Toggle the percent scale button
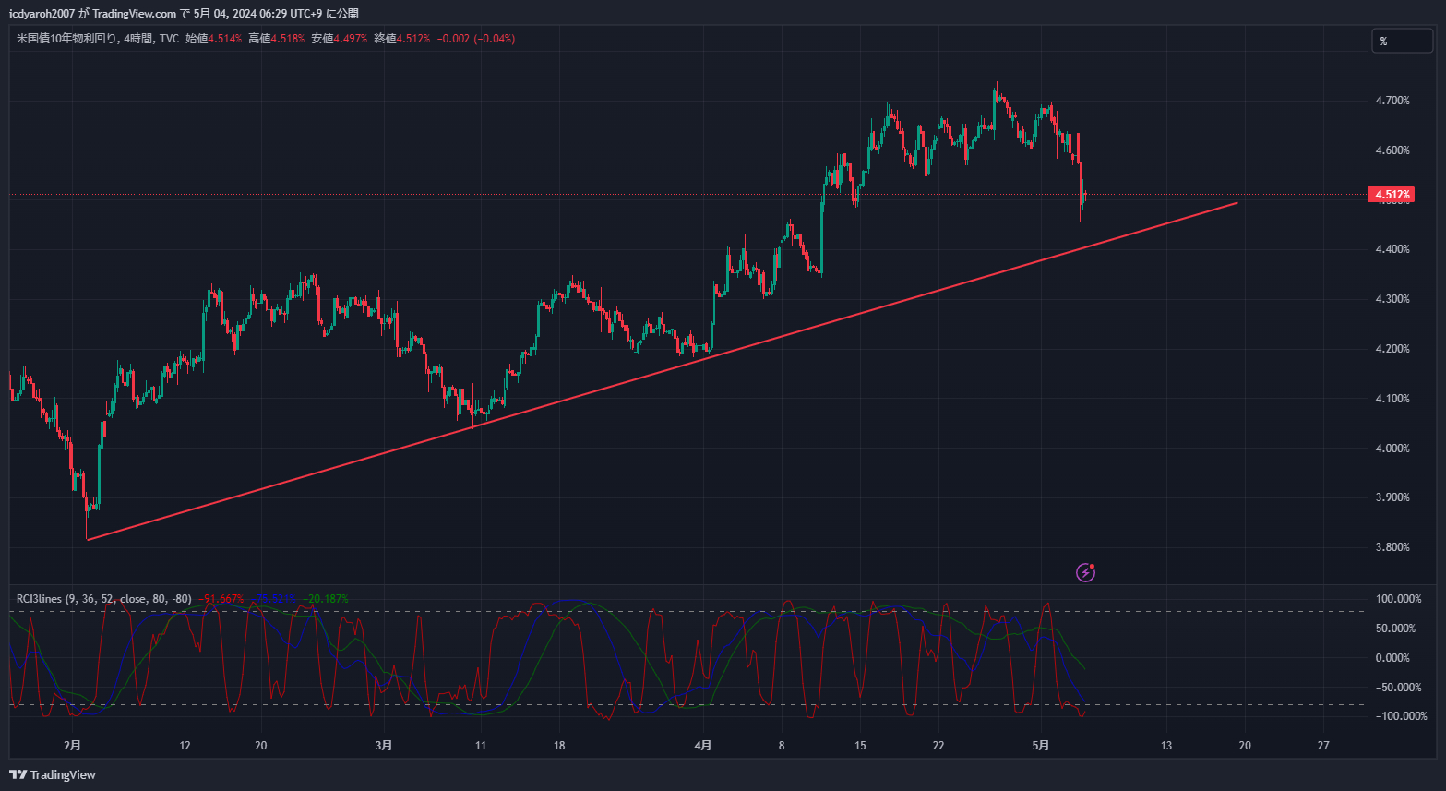Image resolution: width=1446 pixels, height=791 pixels. point(1402,41)
